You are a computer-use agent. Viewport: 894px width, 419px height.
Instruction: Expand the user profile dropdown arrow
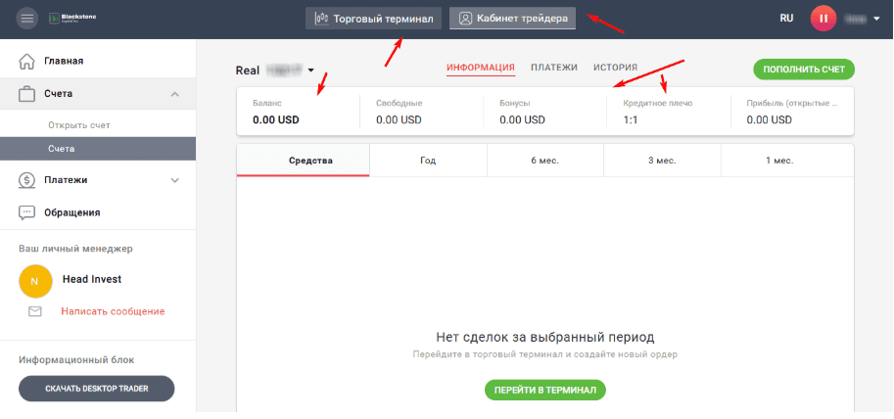coord(876,19)
